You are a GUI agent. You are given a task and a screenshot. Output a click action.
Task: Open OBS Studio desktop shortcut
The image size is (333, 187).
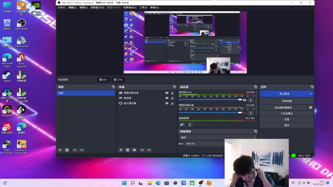(x=22, y=25)
